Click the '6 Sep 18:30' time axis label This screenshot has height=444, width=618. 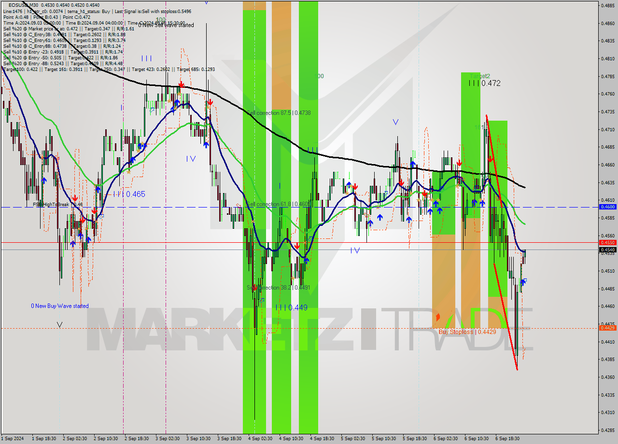507,439
